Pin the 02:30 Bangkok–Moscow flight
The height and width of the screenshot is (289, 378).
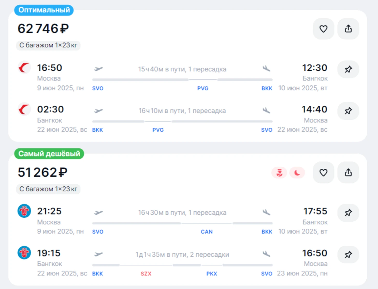click(x=348, y=111)
